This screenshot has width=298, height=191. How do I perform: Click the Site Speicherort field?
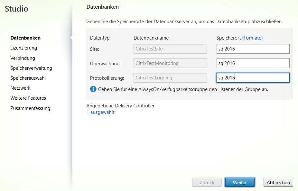pos(253,49)
